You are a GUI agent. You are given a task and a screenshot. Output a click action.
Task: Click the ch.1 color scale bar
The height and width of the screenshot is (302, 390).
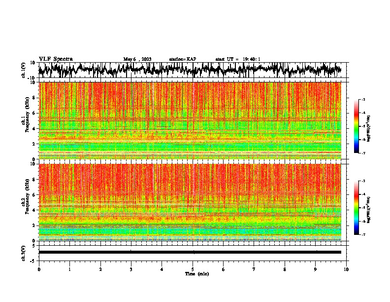tap(357, 126)
